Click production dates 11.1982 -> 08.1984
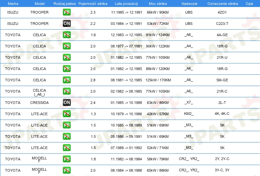 tap(126, 159)
